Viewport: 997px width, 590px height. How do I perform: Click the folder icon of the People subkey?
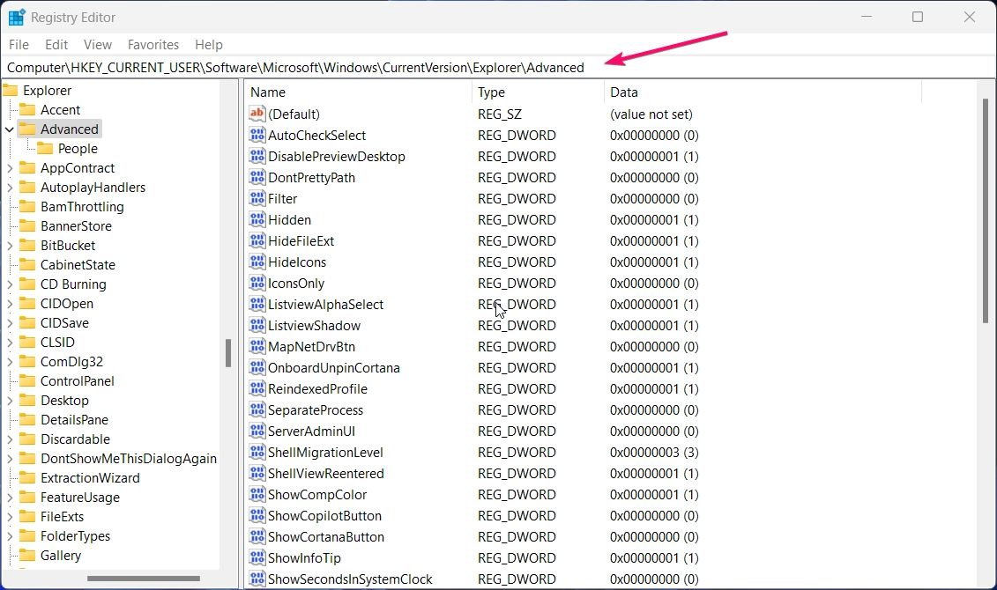pos(44,148)
